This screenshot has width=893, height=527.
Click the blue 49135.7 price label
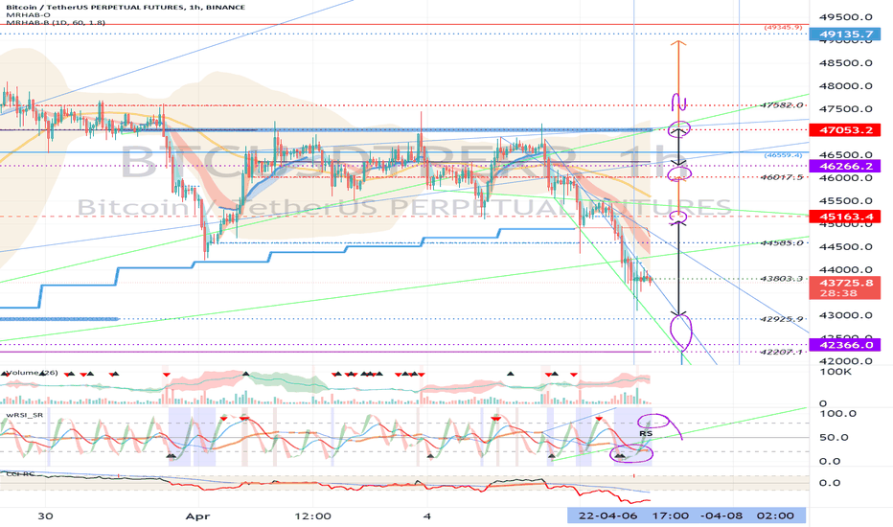(x=845, y=34)
